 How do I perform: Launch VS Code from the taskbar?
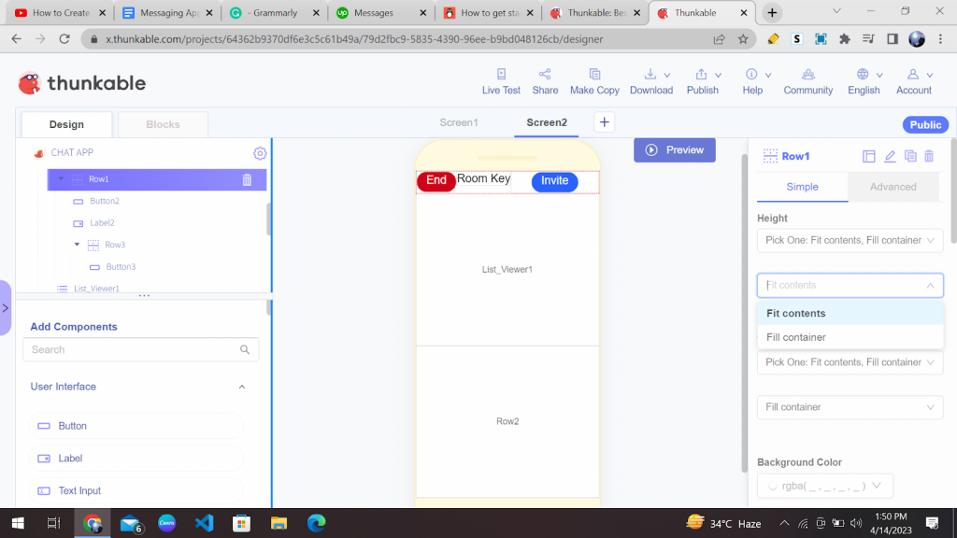point(204,523)
